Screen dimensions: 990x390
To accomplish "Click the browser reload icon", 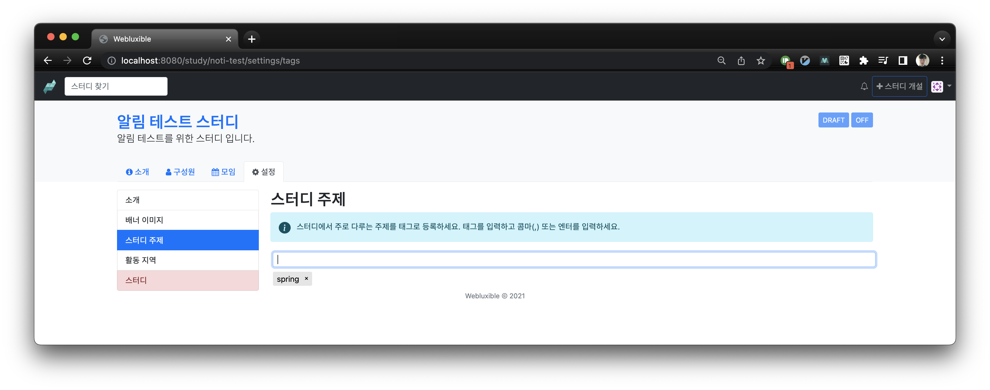I will point(87,61).
